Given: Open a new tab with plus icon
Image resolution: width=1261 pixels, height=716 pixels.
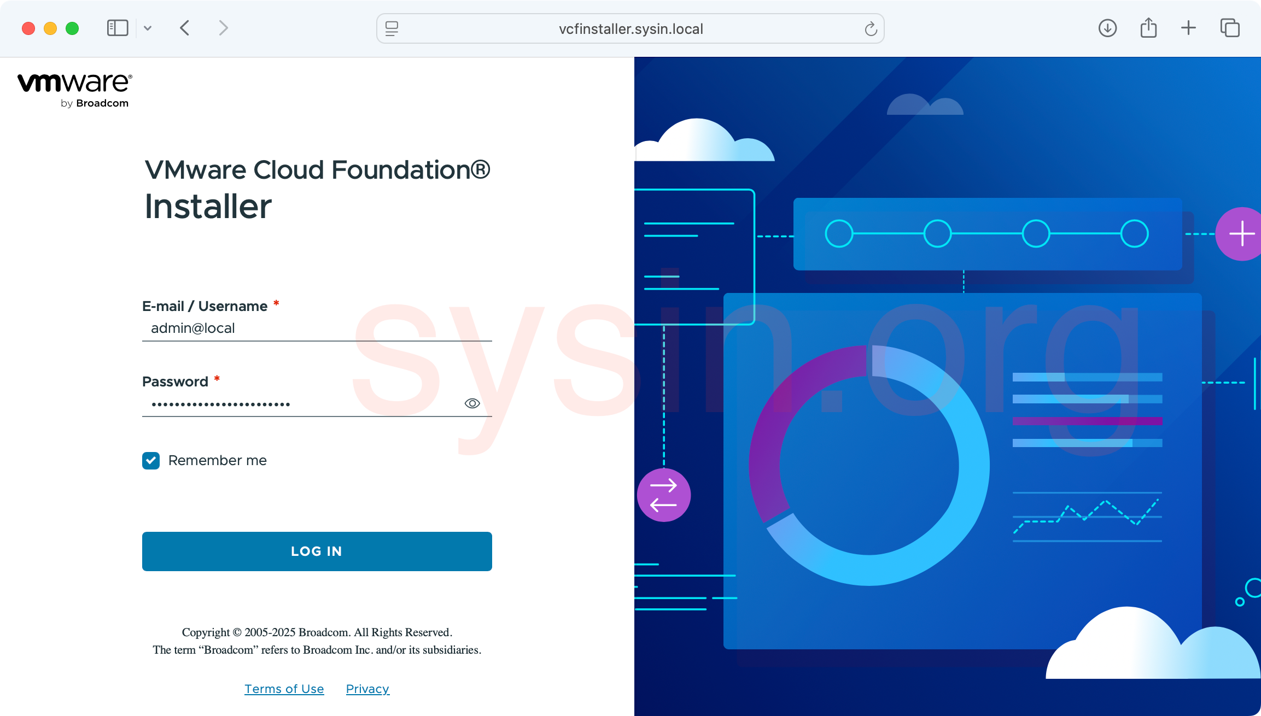Looking at the screenshot, I should coord(1188,28).
